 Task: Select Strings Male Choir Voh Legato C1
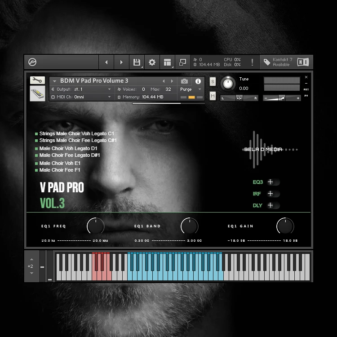click(75, 134)
